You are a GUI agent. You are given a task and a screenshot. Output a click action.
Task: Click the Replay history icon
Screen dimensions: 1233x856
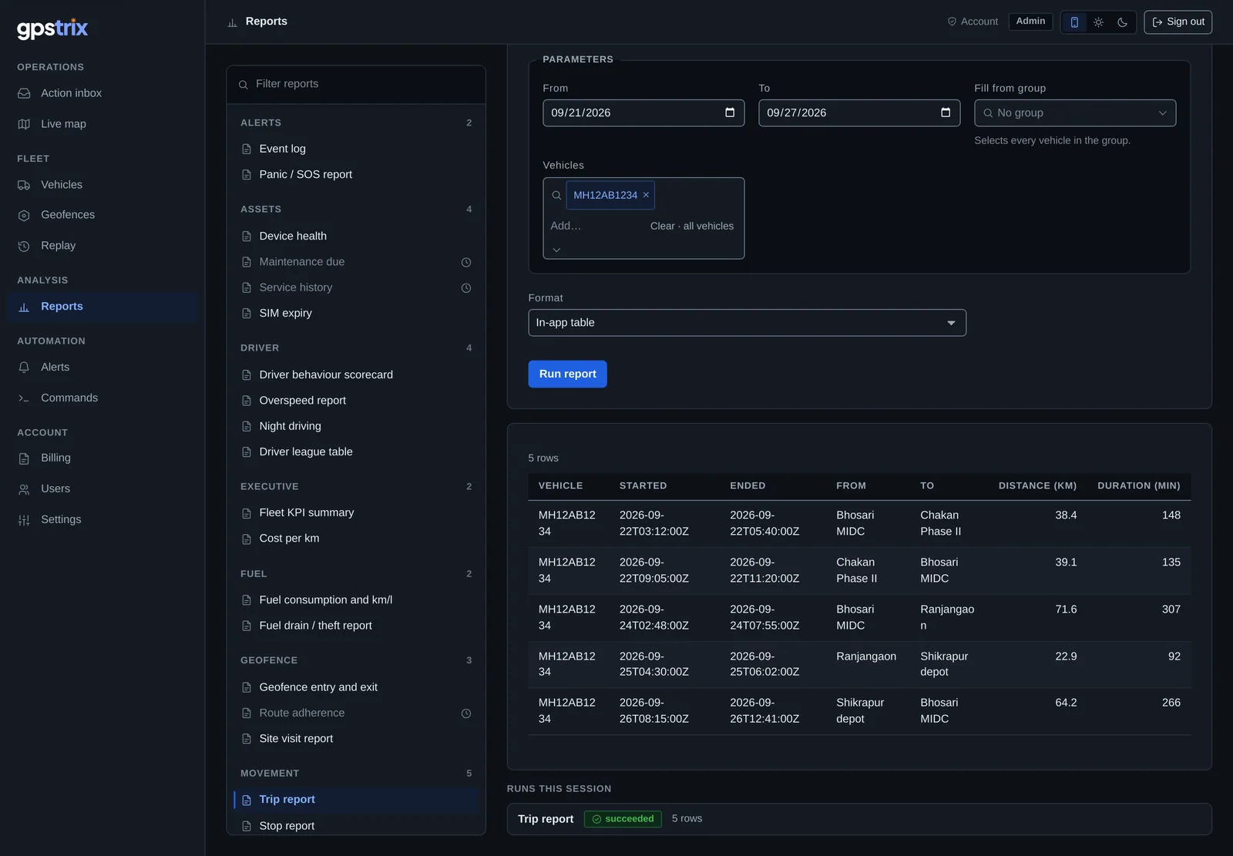pyautogui.click(x=24, y=246)
